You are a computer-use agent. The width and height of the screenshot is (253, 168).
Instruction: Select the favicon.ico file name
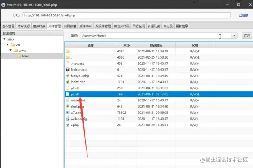pos(78,69)
